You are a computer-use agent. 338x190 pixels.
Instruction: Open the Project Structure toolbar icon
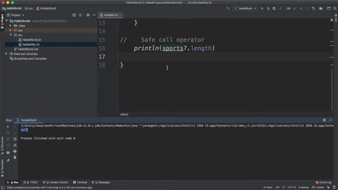[x=321, y=8]
